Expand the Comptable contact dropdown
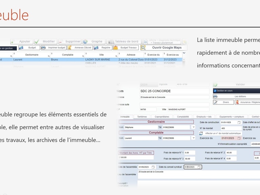Screen dimensions: 260x195 point(193,138)
